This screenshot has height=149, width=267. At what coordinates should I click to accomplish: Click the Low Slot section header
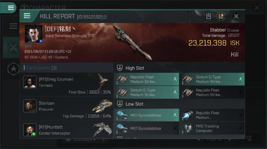point(179,104)
